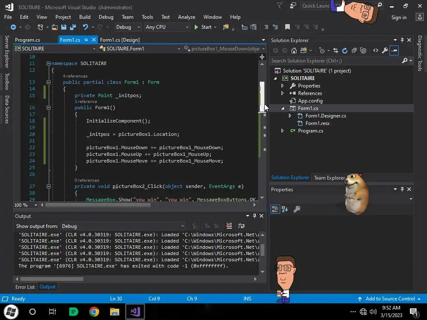Image resolution: width=427 pixels, height=320 pixels.
Task: Toggle auto-hide pin on Properties panel
Action: coord(402,189)
